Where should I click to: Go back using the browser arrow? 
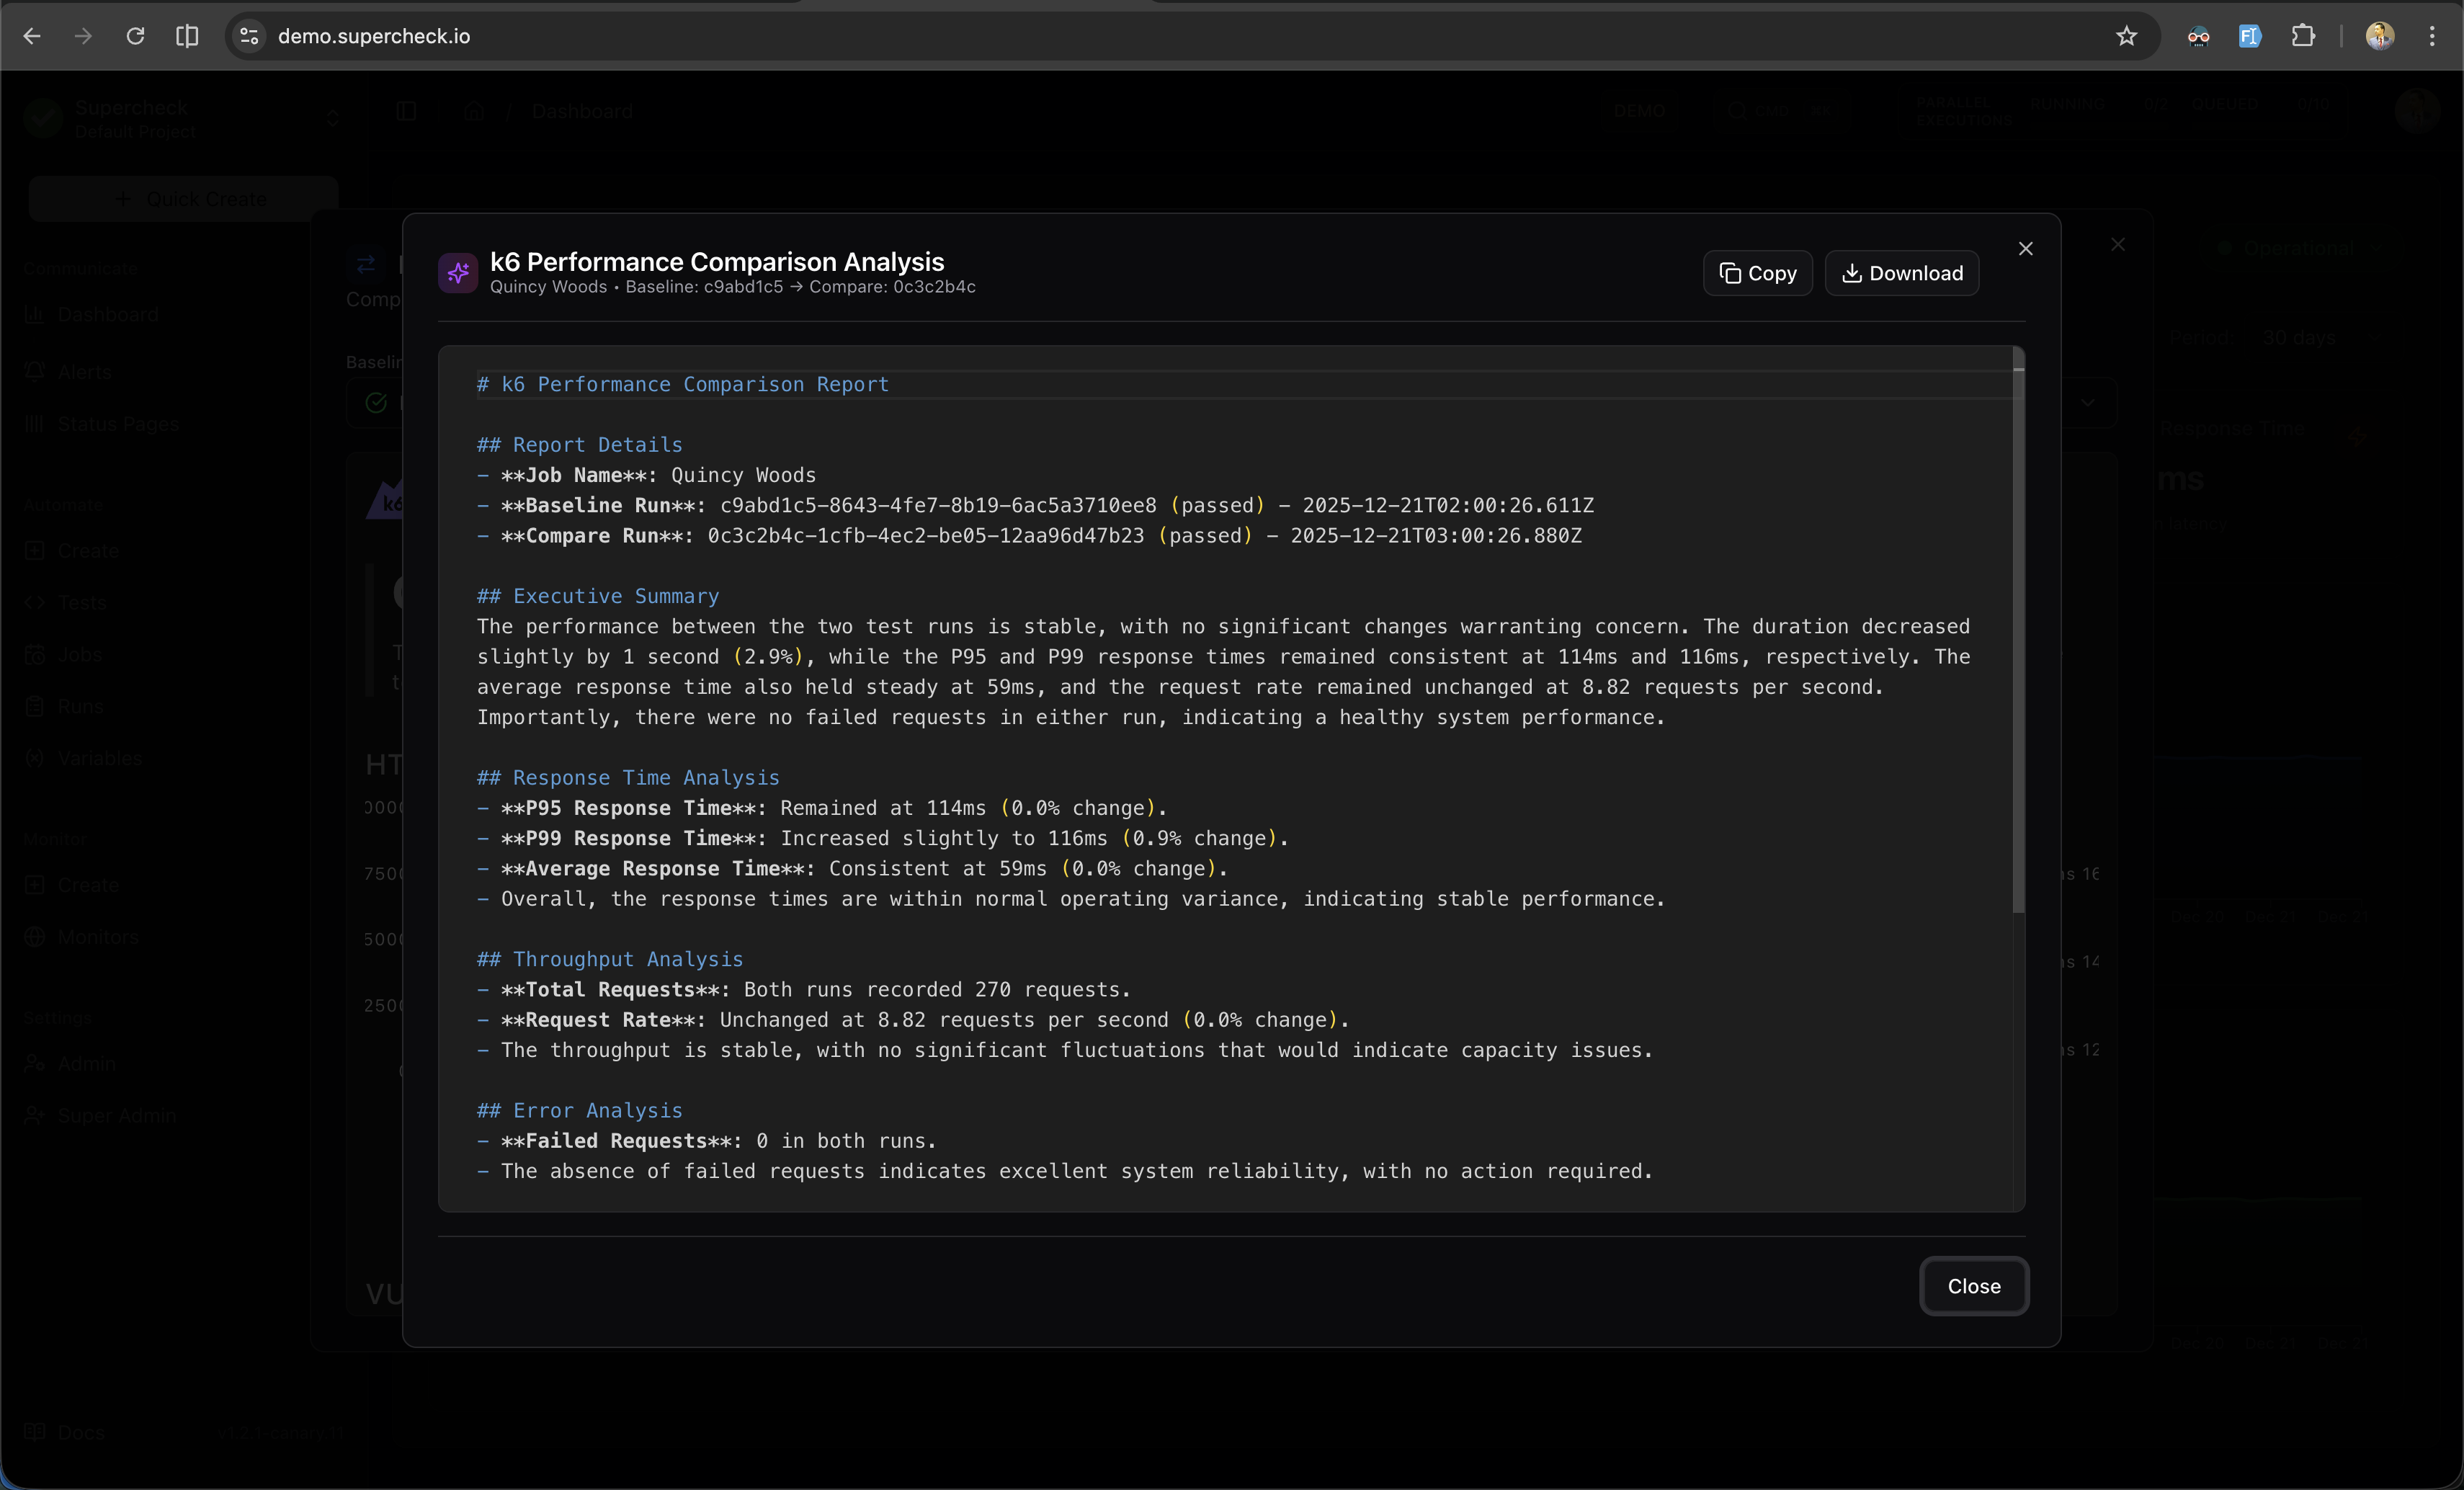point(32,36)
